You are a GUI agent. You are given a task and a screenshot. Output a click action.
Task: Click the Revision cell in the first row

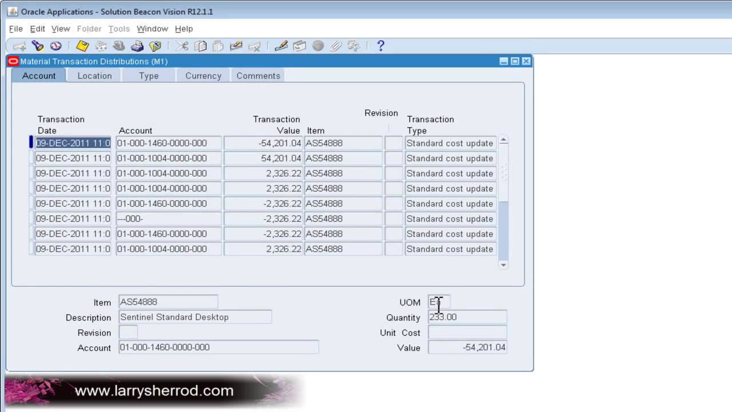coord(393,143)
